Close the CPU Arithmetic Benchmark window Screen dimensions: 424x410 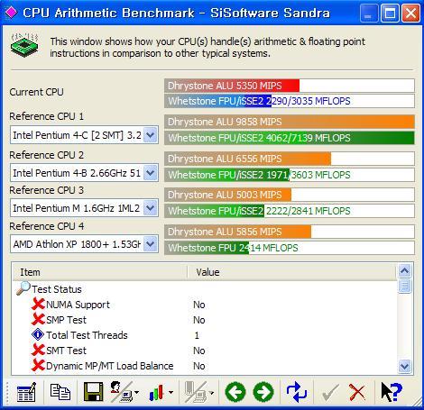410,14
